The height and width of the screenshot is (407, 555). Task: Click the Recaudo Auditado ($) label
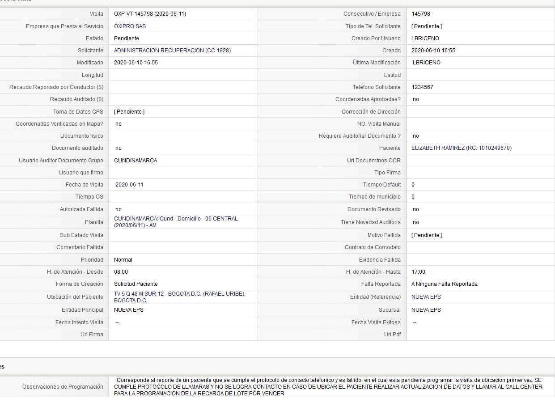(76, 99)
